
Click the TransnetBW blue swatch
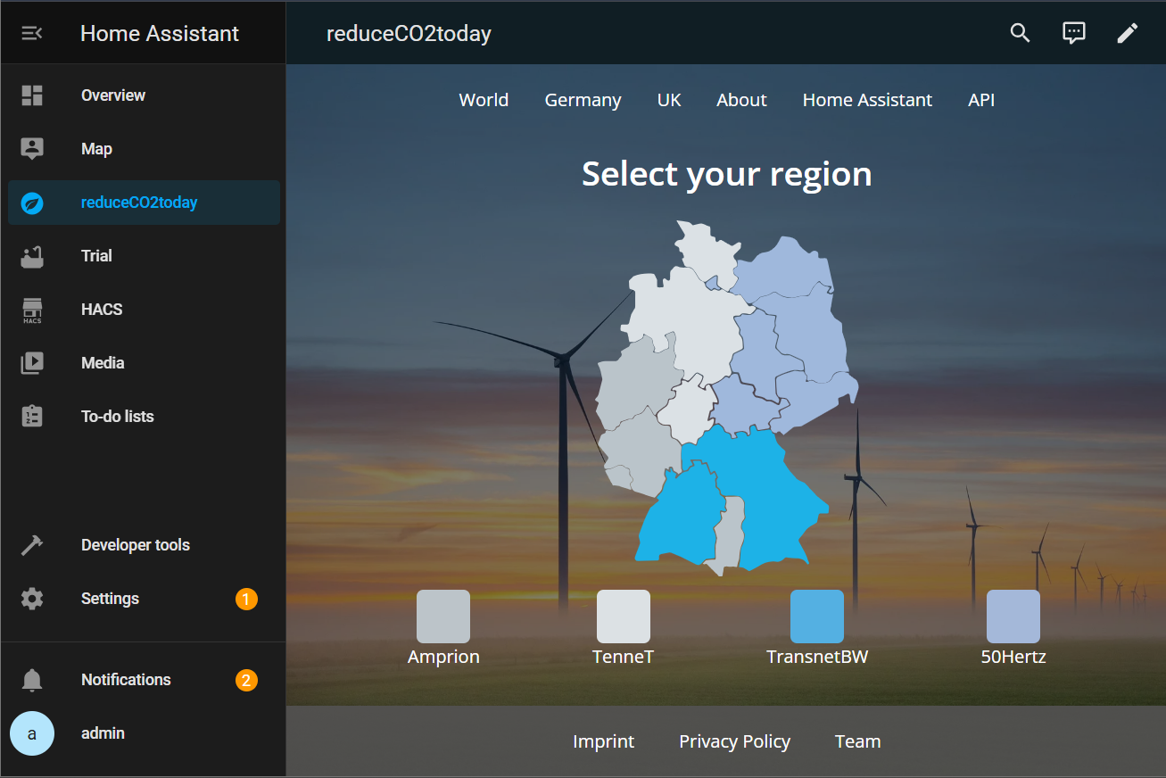tap(817, 617)
